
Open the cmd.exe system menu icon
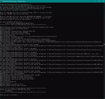(1, 1)
